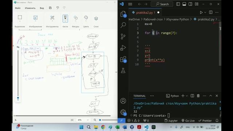233x131 pixels.
Task: Open the Source Control view
Action: [123, 36]
